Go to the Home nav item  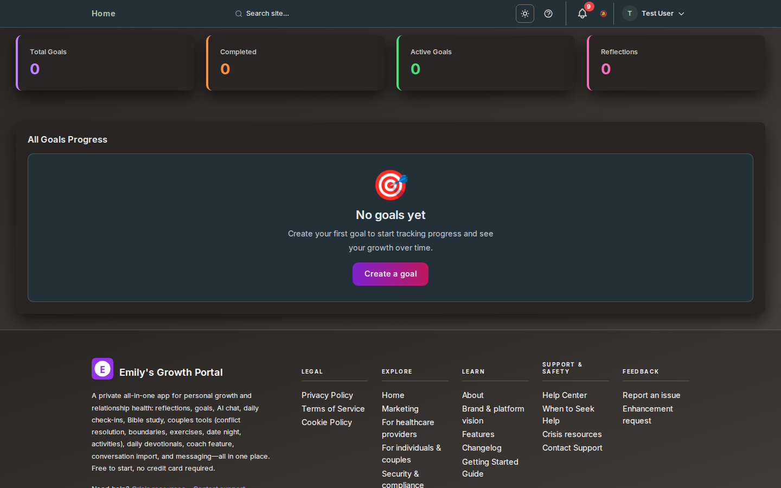(103, 14)
